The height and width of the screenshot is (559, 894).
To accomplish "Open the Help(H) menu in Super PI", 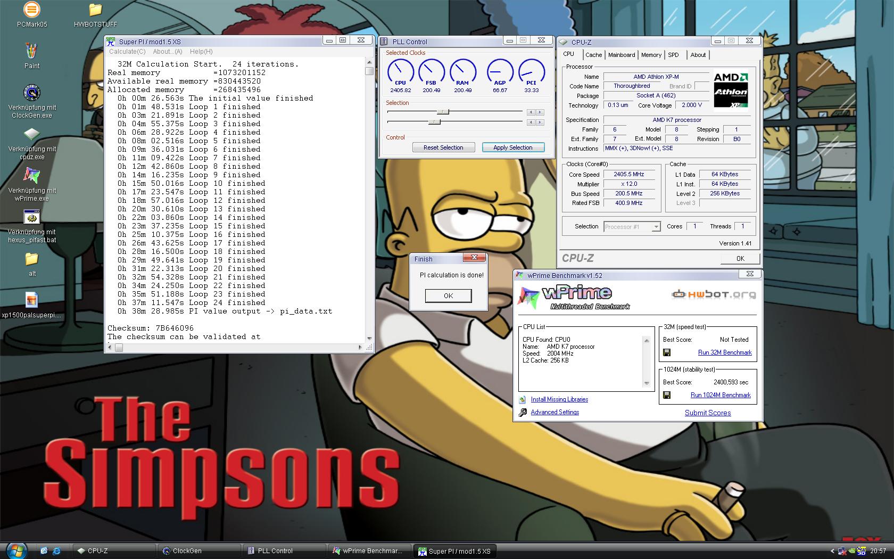I will pos(201,52).
